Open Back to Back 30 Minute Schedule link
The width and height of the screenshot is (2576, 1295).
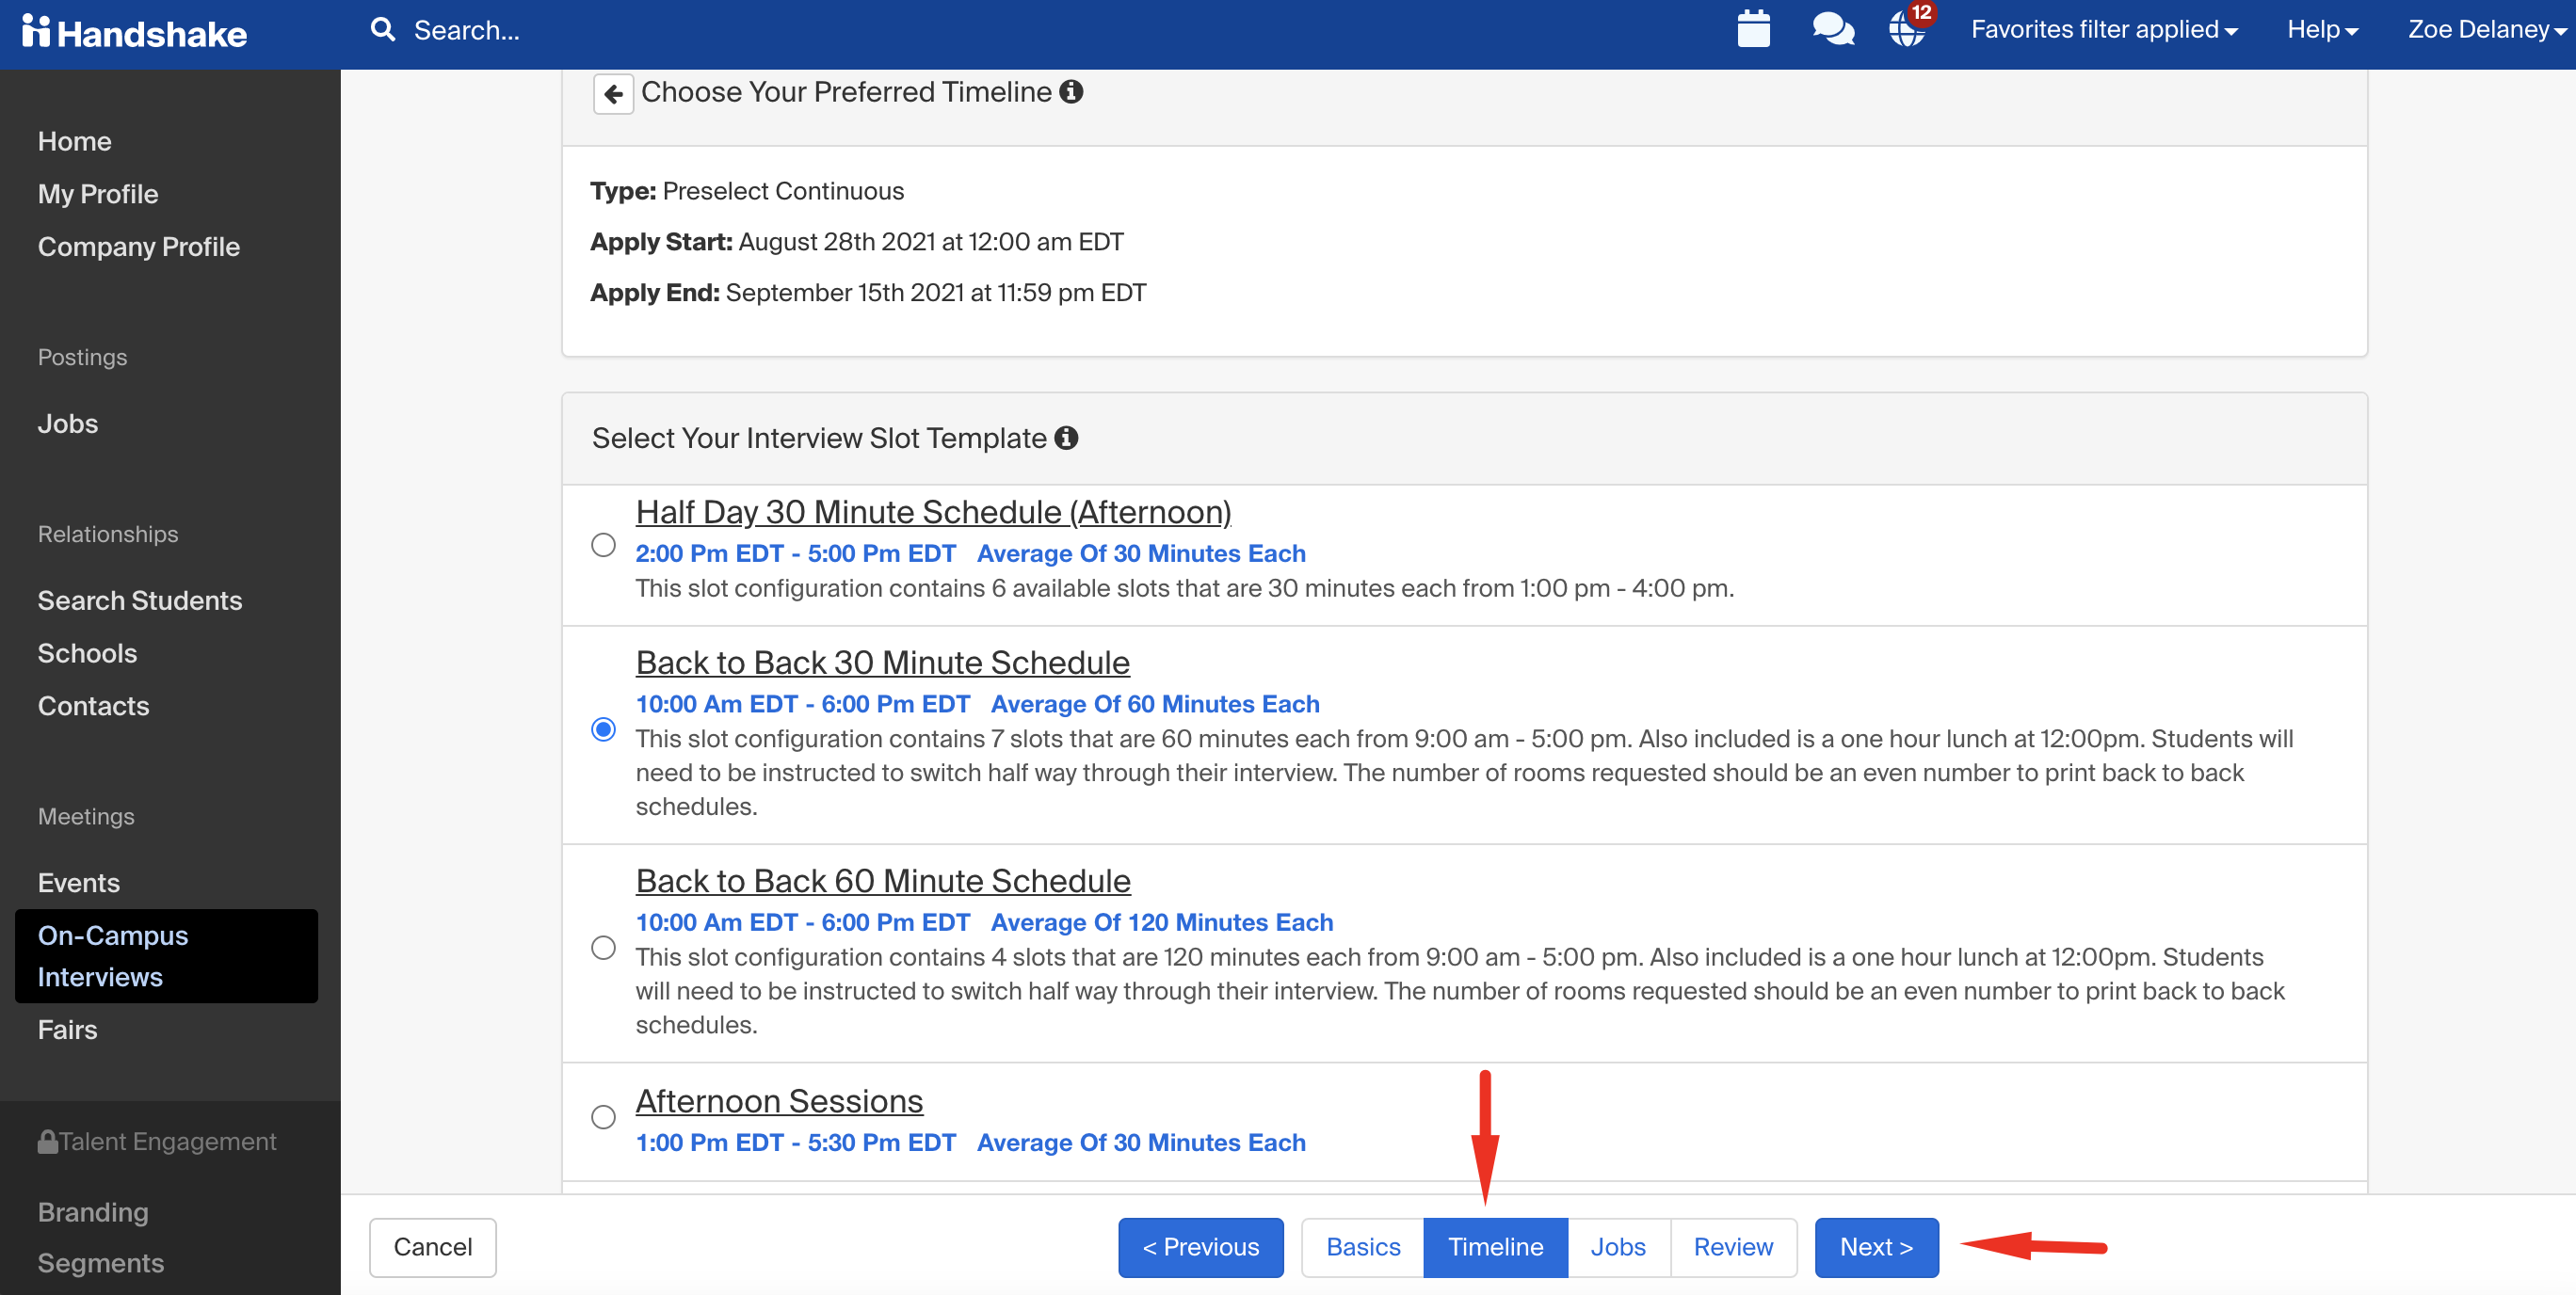click(x=883, y=663)
